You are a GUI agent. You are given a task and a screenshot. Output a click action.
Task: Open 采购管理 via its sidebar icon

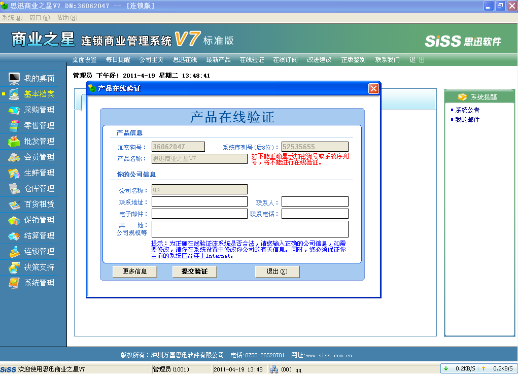tap(14, 110)
